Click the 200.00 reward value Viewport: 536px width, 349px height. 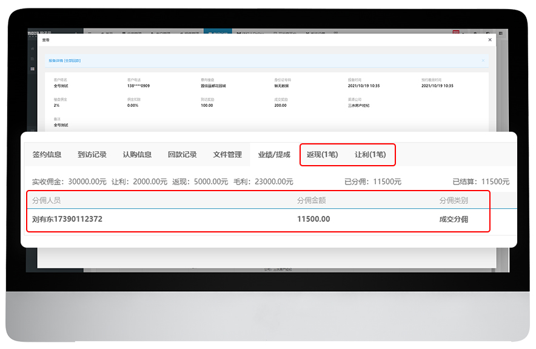click(x=280, y=106)
